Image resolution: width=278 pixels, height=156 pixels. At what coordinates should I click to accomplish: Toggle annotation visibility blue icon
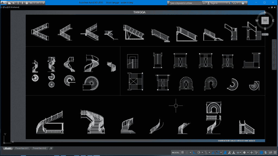(x=225, y=152)
